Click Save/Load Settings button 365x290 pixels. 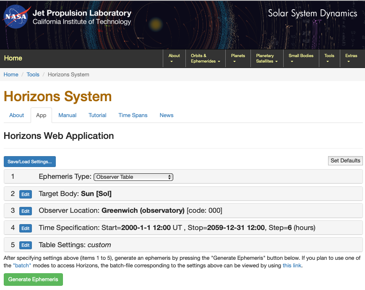click(30, 162)
